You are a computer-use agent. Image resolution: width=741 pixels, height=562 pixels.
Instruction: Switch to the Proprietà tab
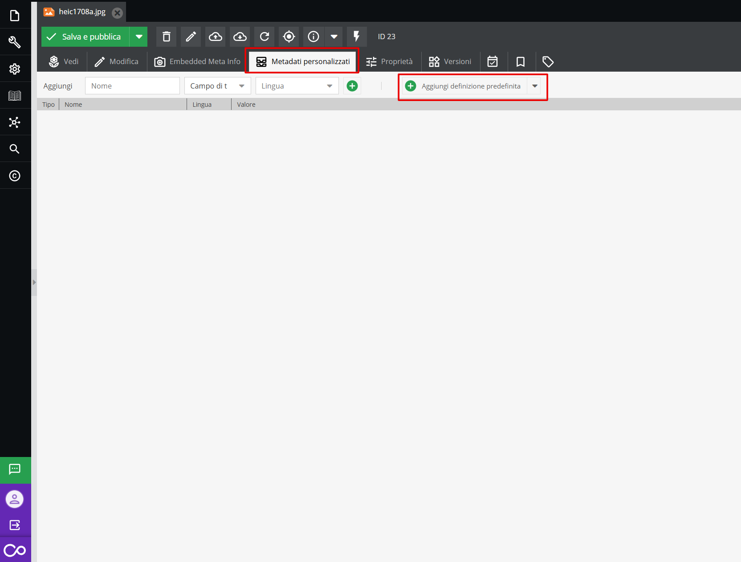pyautogui.click(x=389, y=61)
